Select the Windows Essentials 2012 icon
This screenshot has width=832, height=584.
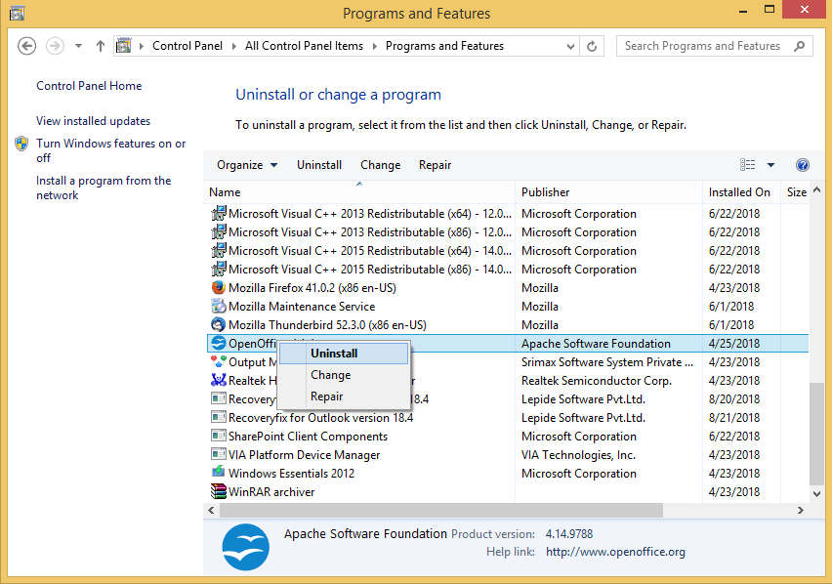pyautogui.click(x=218, y=472)
